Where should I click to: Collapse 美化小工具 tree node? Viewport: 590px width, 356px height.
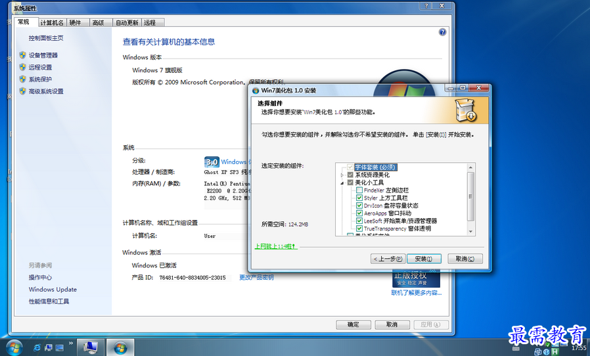tap(342, 183)
